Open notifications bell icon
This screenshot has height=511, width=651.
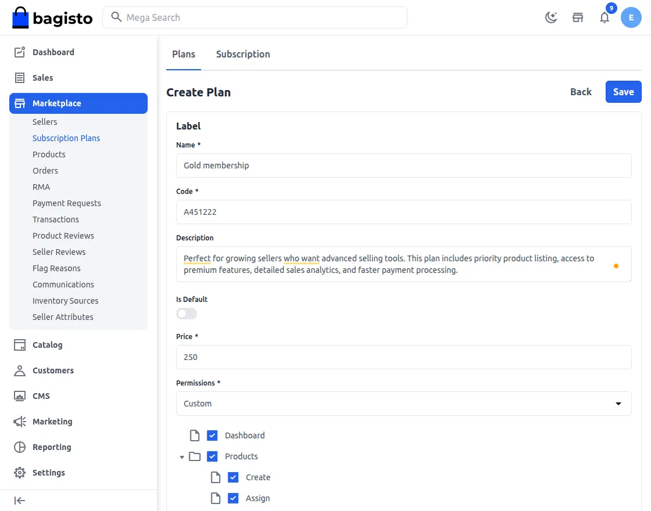pos(604,17)
